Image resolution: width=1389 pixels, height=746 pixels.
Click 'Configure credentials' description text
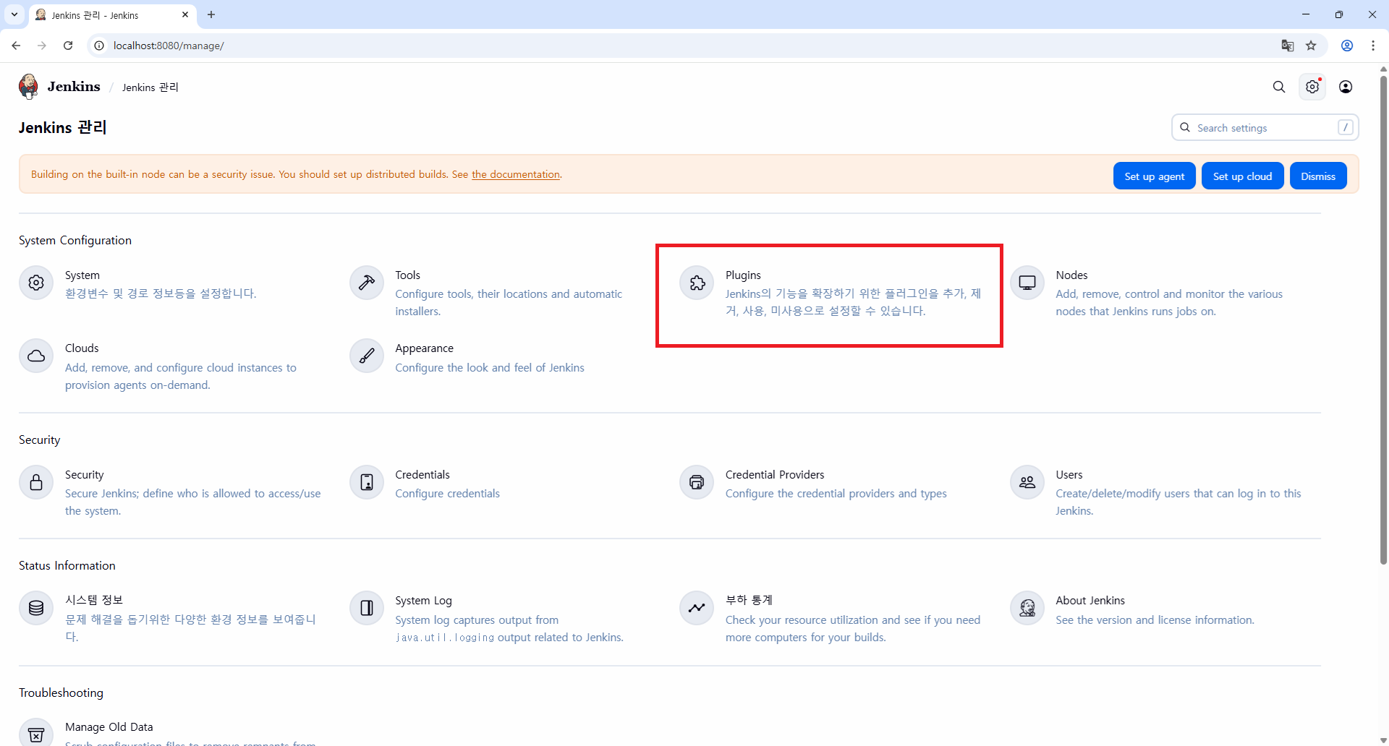point(447,494)
